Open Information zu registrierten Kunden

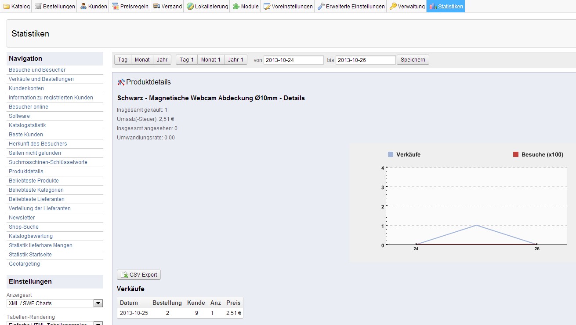point(51,98)
